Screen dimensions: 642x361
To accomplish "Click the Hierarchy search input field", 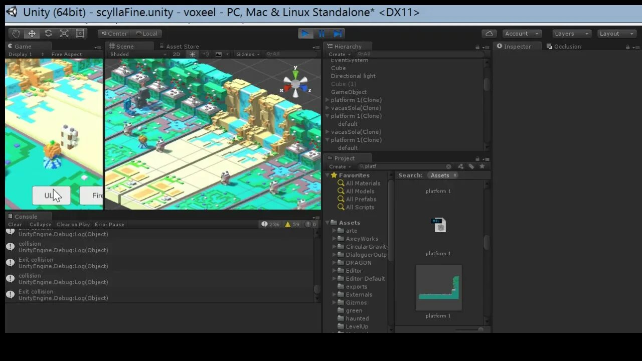I will coord(420,54).
